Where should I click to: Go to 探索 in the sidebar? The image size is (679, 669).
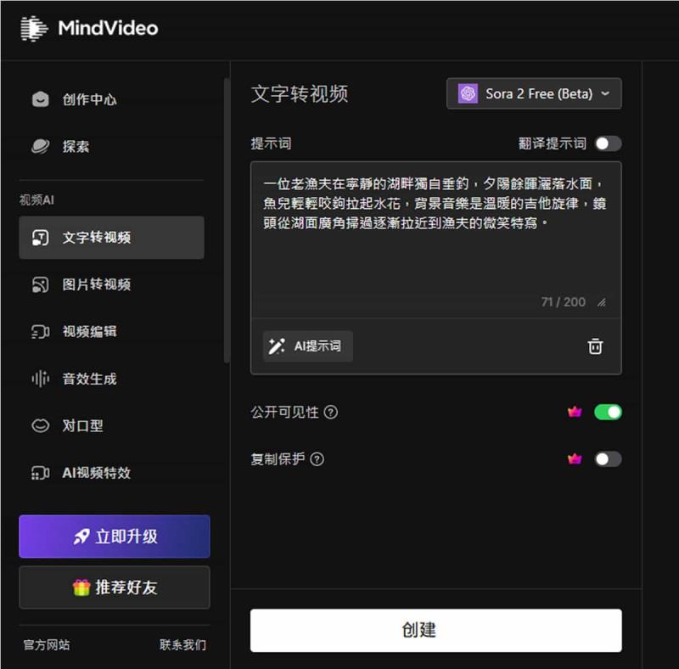(x=76, y=146)
